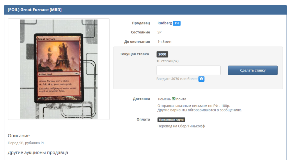
Task: Click the 10 ставки(ок) bid count
Action: (x=167, y=61)
